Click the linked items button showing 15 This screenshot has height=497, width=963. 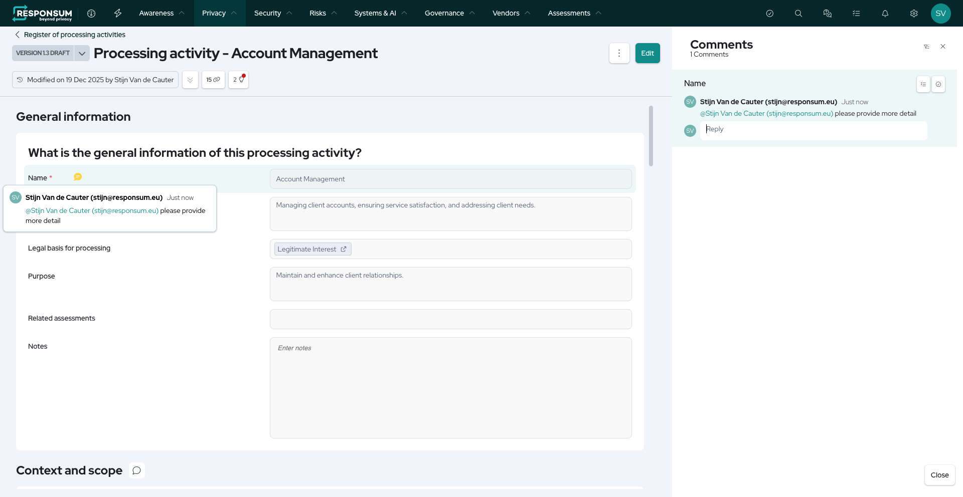[213, 80]
